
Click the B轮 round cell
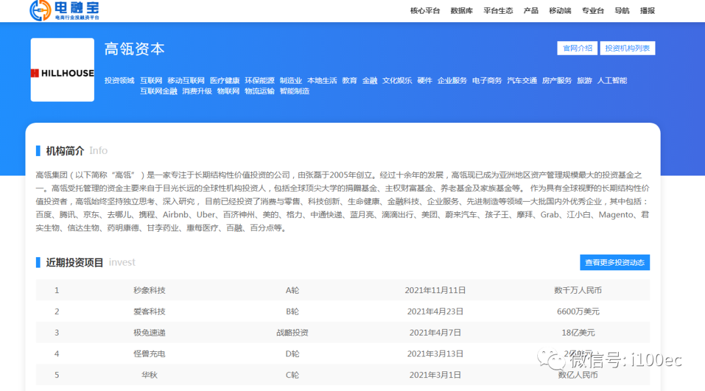tap(292, 311)
